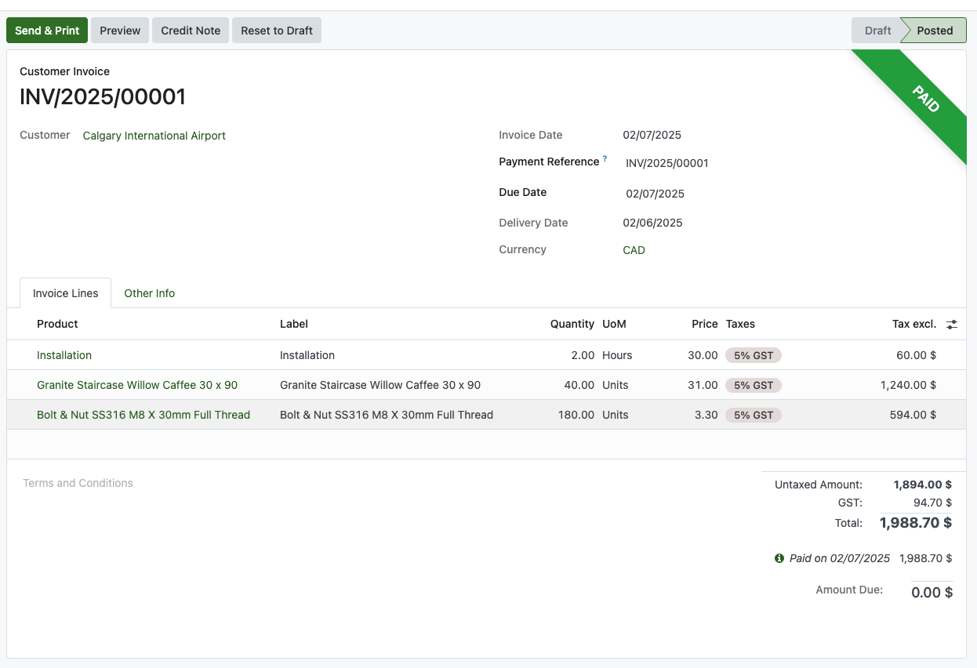
Task: Open Granite Staircase Willow Caffee product link
Action: click(137, 385)
